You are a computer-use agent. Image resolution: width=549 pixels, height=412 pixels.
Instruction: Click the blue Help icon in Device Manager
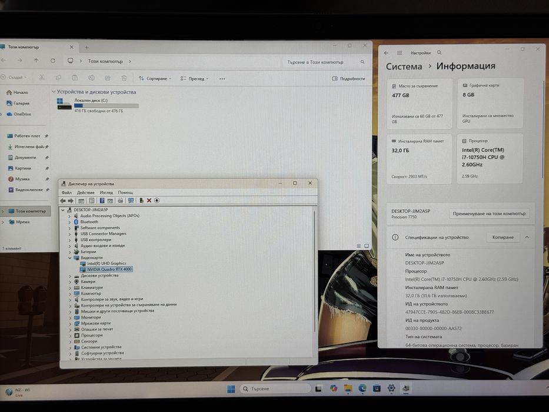tap(102, 201)
